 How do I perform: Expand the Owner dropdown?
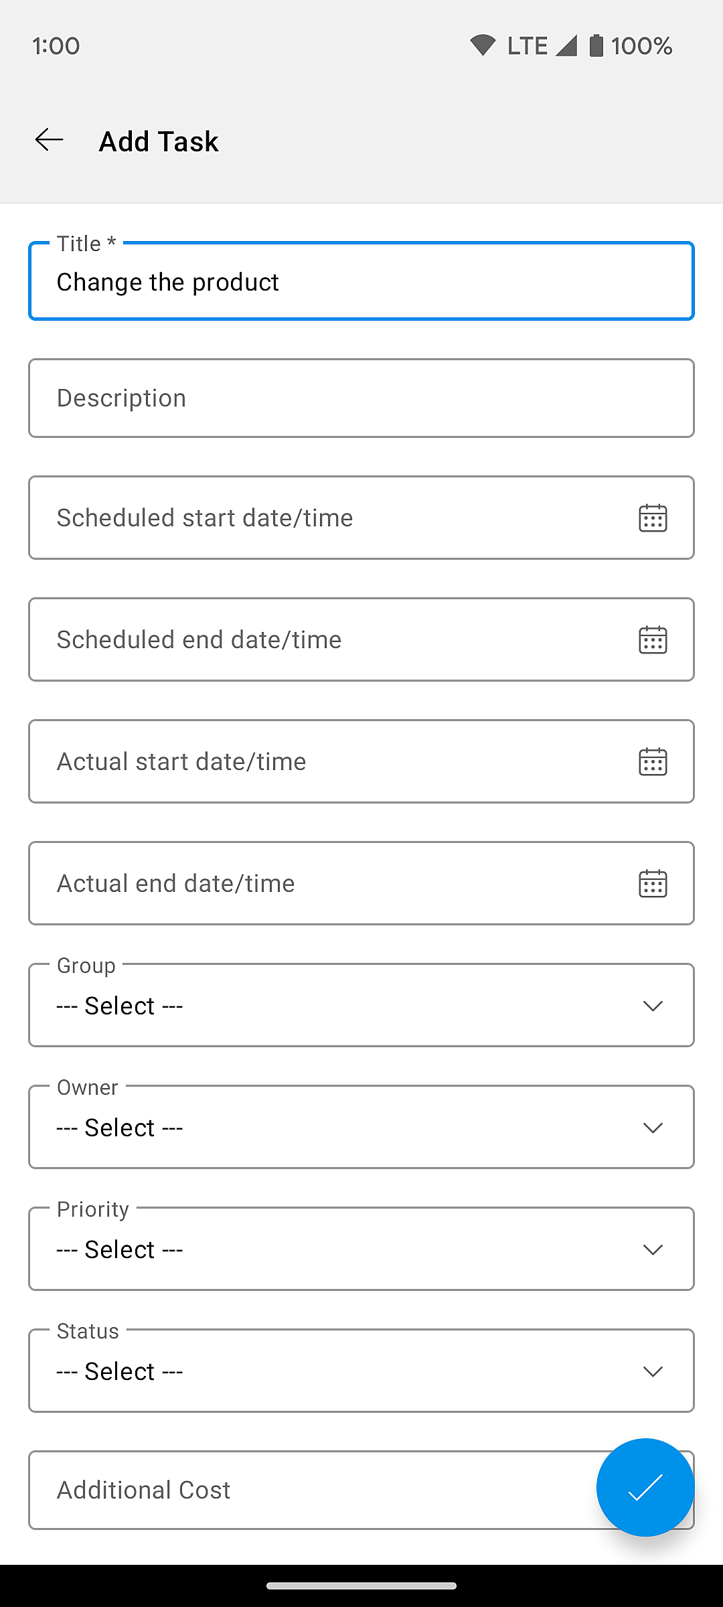point(361,1127)
